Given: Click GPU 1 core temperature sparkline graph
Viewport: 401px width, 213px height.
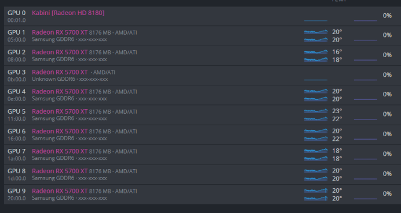Looking at the screenshot, I should pos(316,32).
